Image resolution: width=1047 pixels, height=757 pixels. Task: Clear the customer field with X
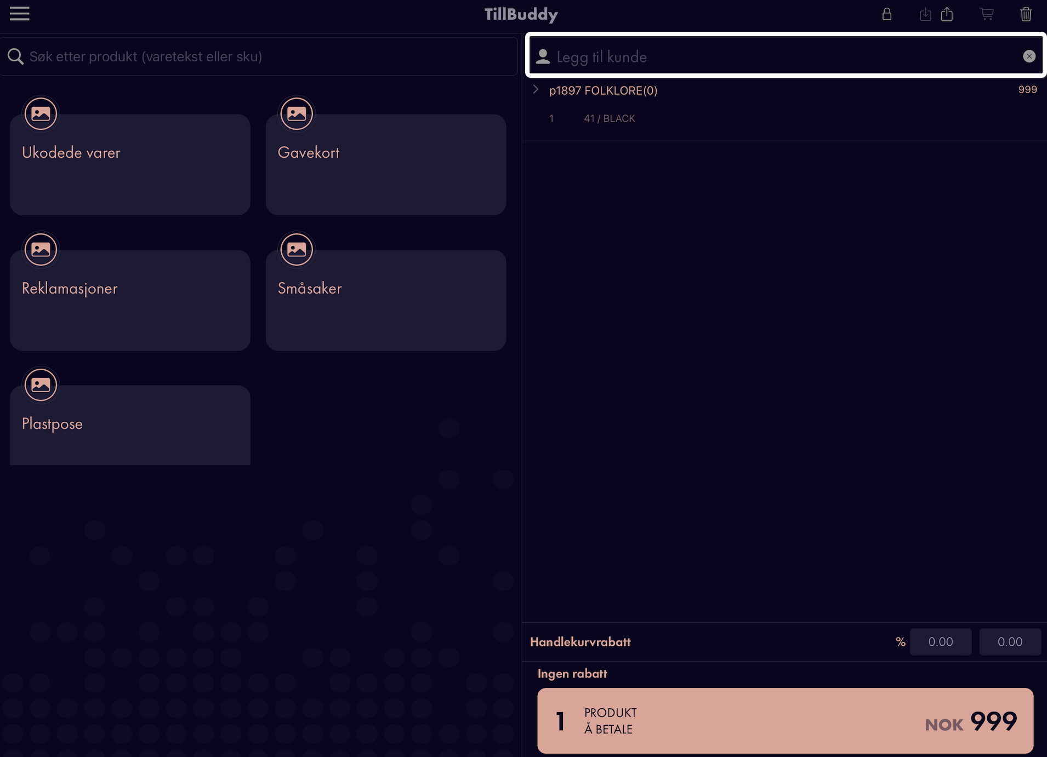pyautogui.click(x=1029, y=56)
